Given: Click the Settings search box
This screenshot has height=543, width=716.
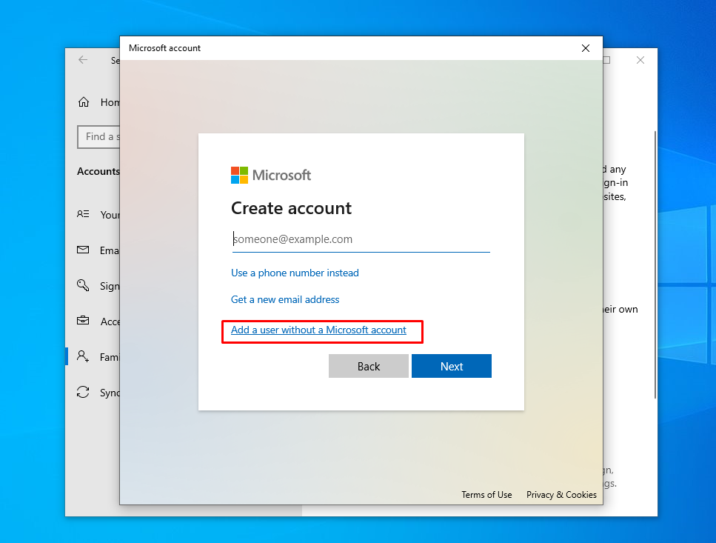Looking at the screenshot, I should [x=98, y=136].
